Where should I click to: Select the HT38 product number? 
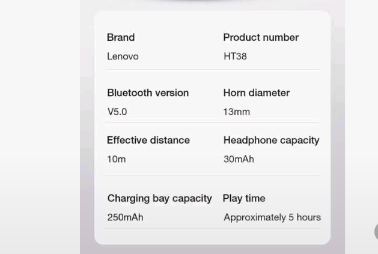point(235,56)
